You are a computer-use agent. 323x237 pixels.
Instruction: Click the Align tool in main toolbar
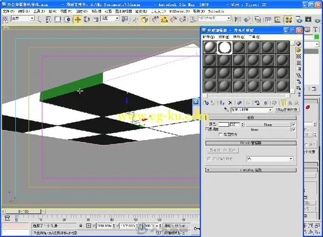coord(247,20)
